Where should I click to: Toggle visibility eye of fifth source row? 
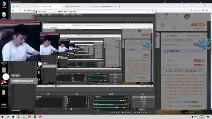(x=87, y=105)
